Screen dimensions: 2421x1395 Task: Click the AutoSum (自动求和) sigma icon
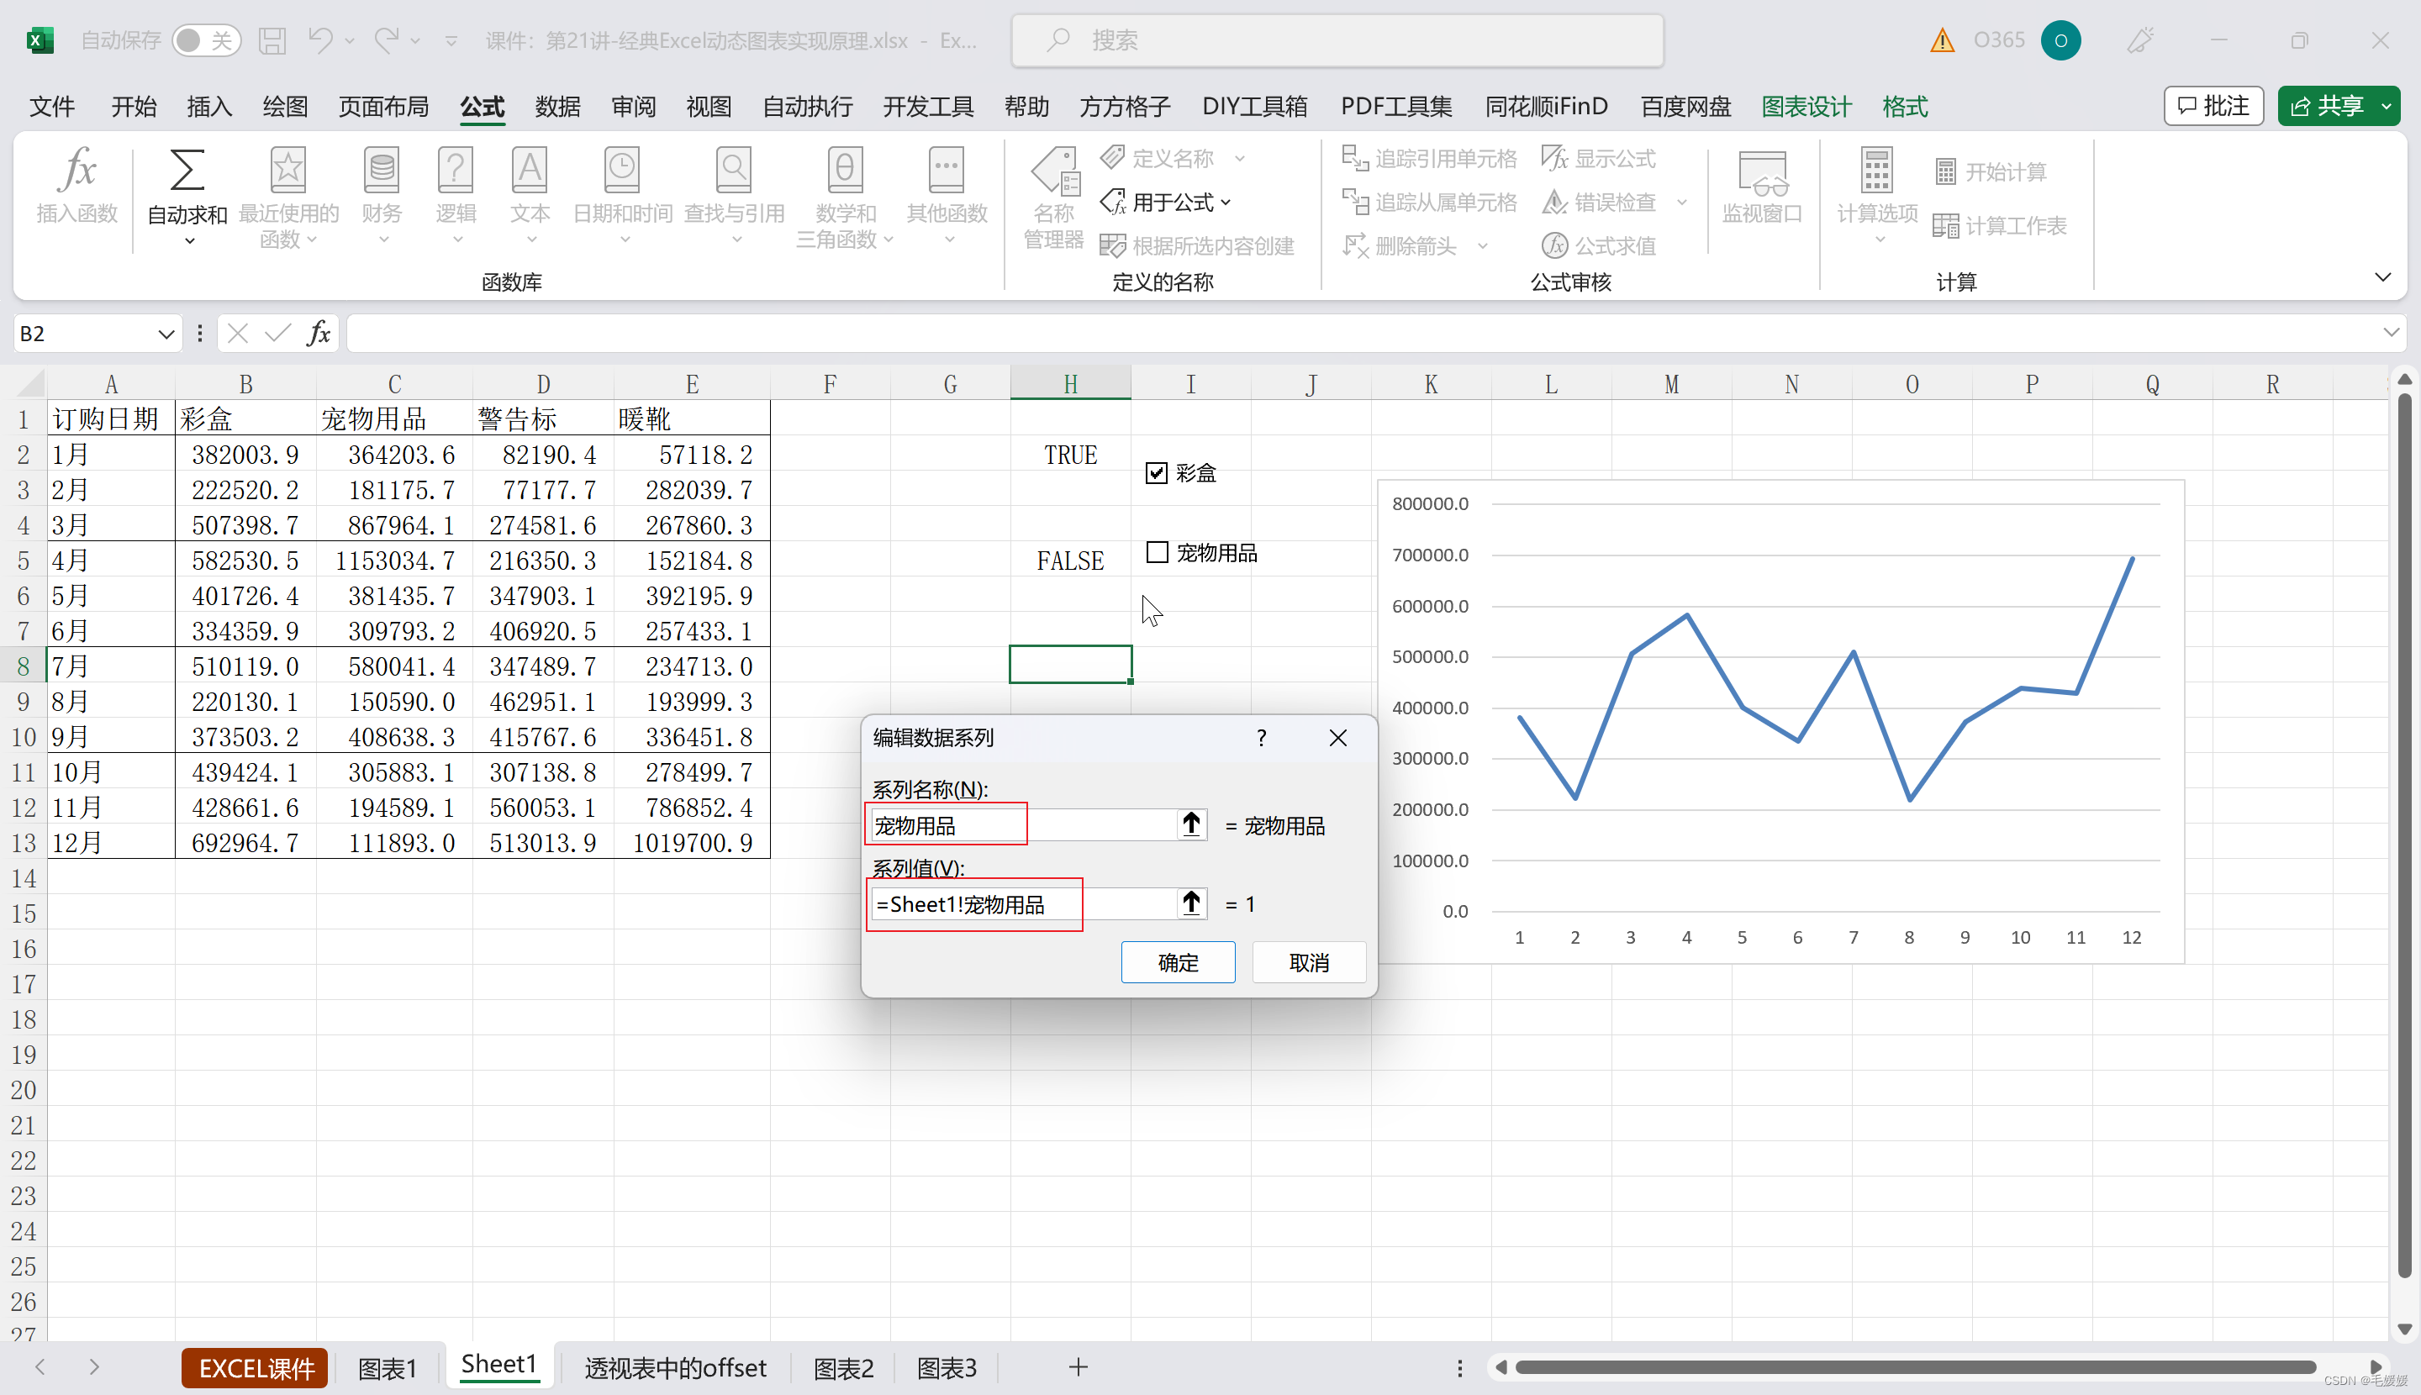(187, 171)
